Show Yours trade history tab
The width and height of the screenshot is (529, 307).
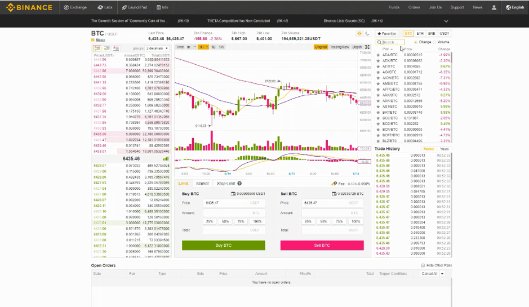(444, 149)
